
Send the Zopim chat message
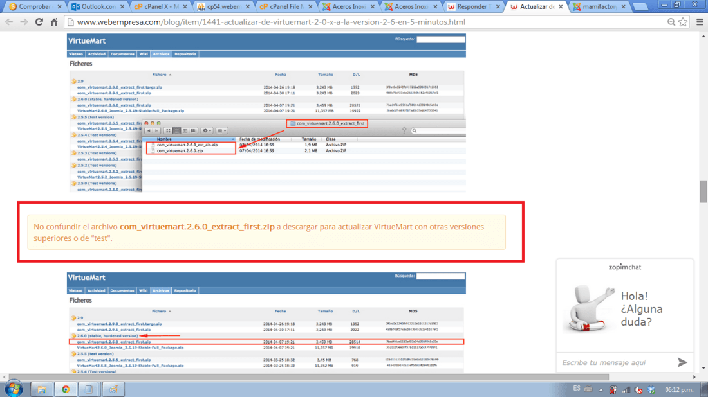click(682, 362)
